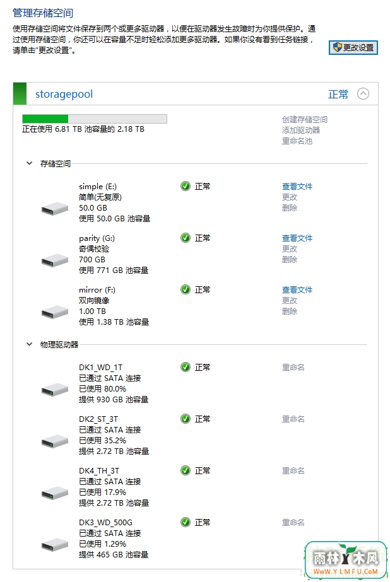Open 查看文件 for parity (G:)
The image size is (390, 582).
point(297,238)
